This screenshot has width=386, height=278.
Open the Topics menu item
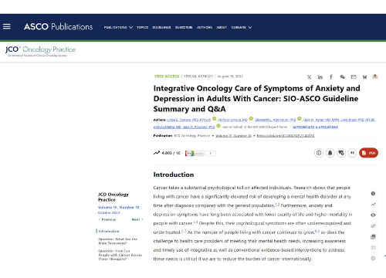(142, 27)
